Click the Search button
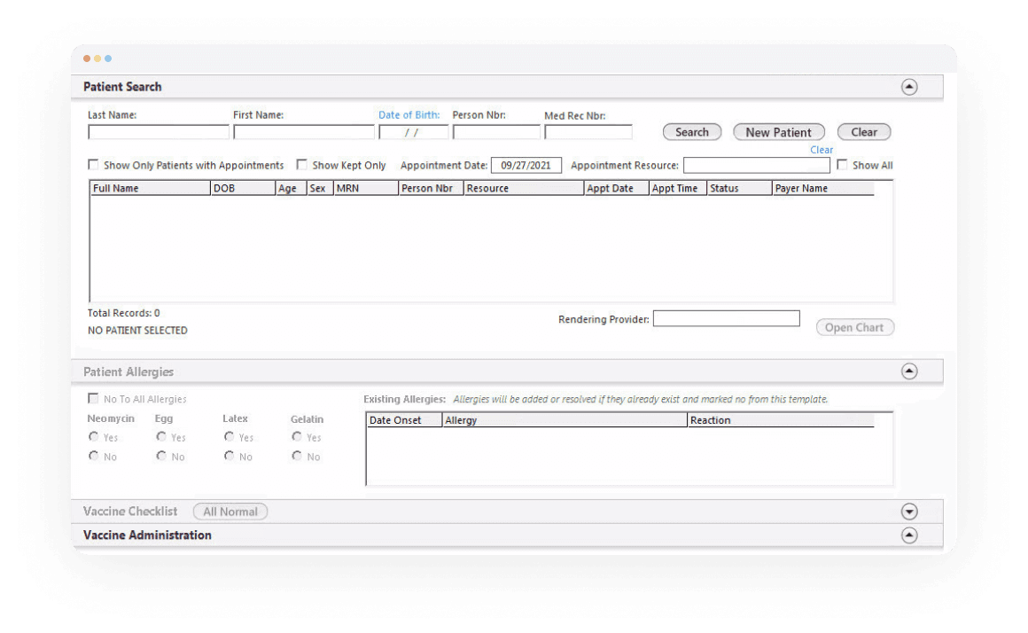This screenshot has height=633, width=1028. [691, 131]
